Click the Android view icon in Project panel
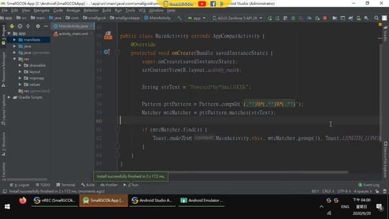389x219 pixels. (12, 26)
